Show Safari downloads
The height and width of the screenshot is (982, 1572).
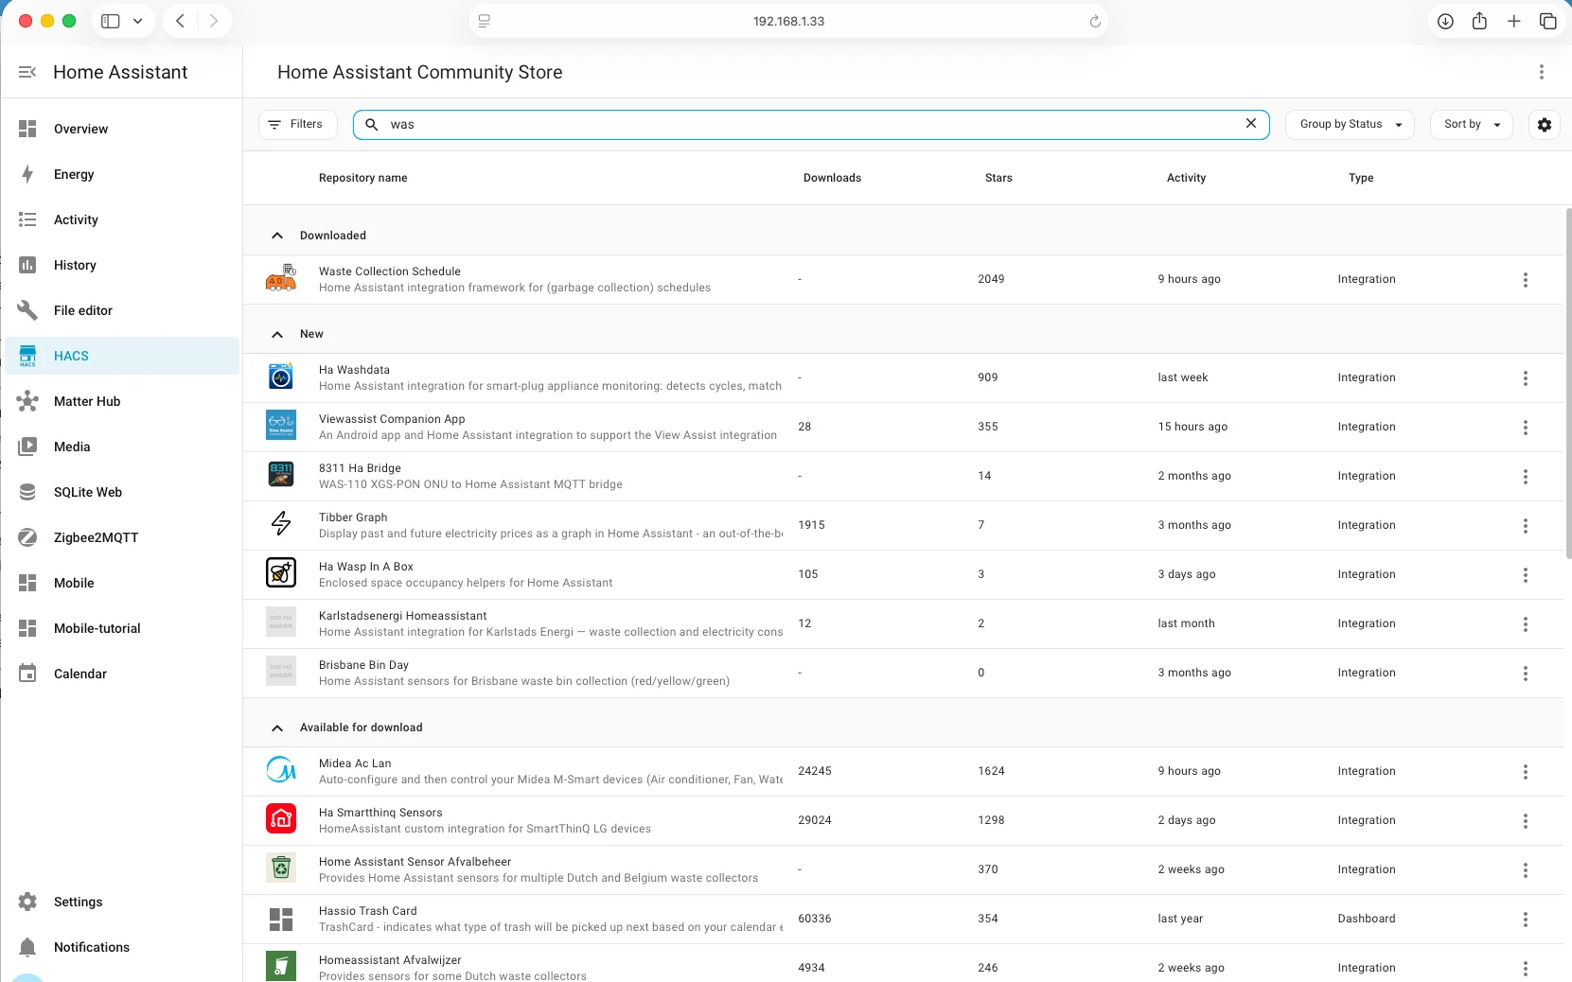click(1445, 21)
